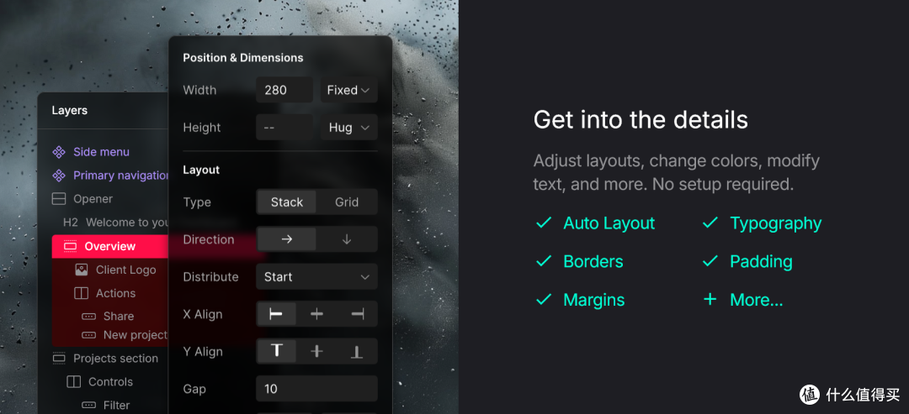Click the checkmark beside Margins
The image size is (909, 414).
[x=543, y=300]
